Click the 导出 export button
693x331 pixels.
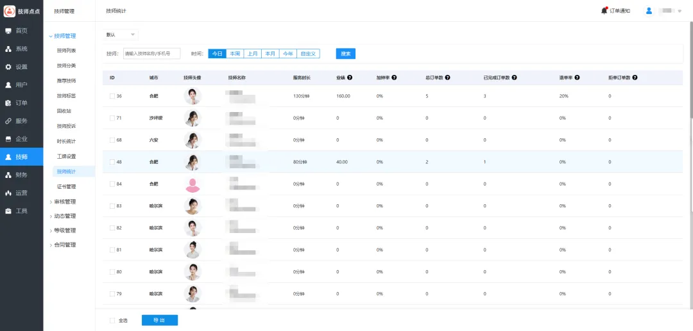coord(159,320)
